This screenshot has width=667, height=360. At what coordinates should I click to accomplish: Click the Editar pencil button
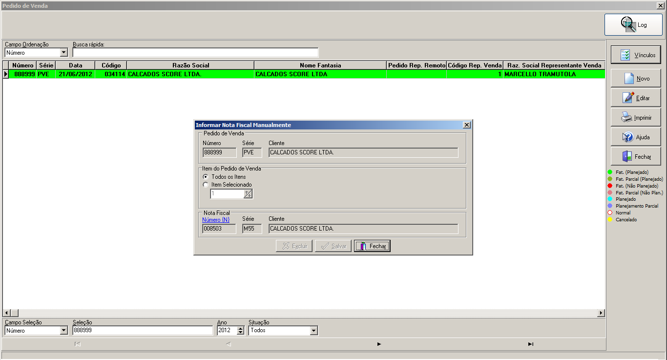636,98
